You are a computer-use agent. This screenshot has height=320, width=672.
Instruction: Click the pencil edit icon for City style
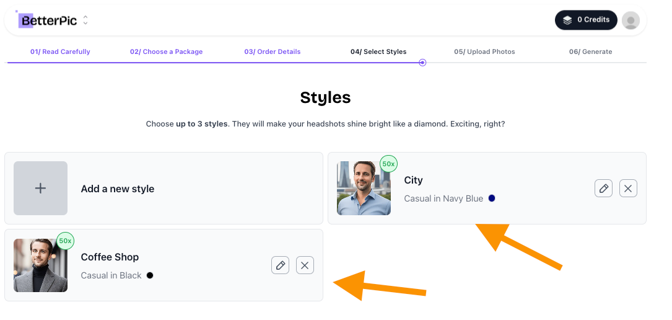tap(603, 189)
